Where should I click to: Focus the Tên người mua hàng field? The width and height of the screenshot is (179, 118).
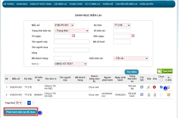(x=72, y=50)
